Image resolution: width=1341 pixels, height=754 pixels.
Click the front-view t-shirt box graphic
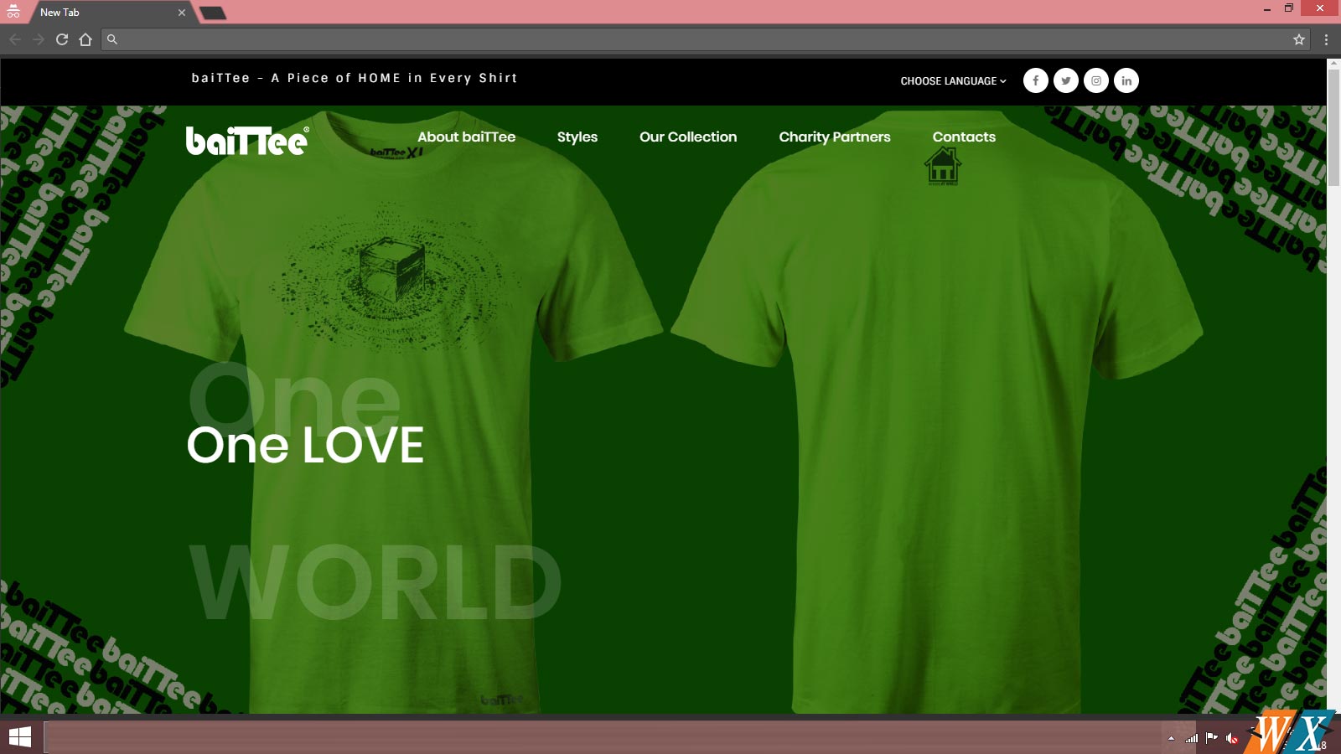[x=391, y=271]
